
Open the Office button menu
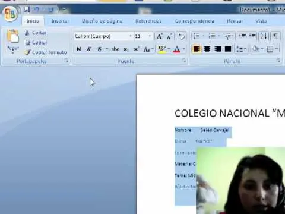[x=10, y=14]
